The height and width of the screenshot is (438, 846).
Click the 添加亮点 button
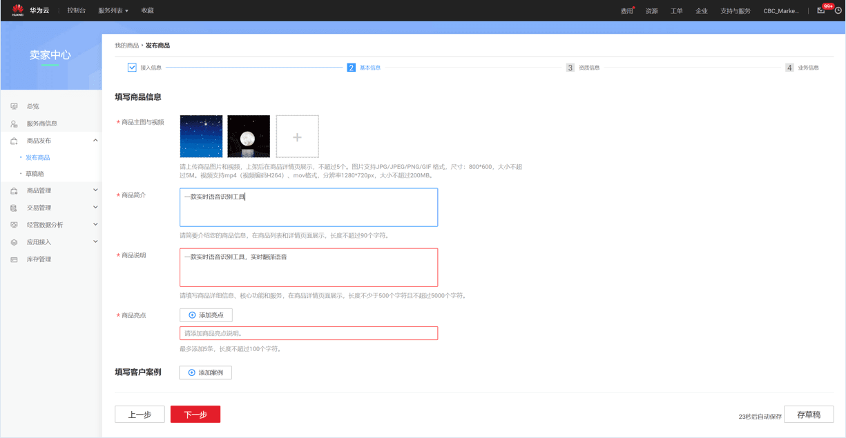206,315
